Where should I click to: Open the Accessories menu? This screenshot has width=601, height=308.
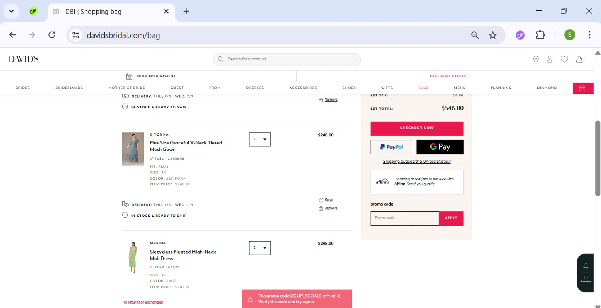coord(303,88)
